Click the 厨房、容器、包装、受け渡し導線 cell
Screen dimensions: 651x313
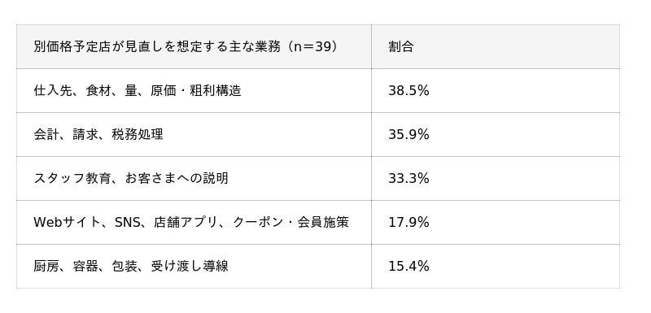tap(194, 266)
